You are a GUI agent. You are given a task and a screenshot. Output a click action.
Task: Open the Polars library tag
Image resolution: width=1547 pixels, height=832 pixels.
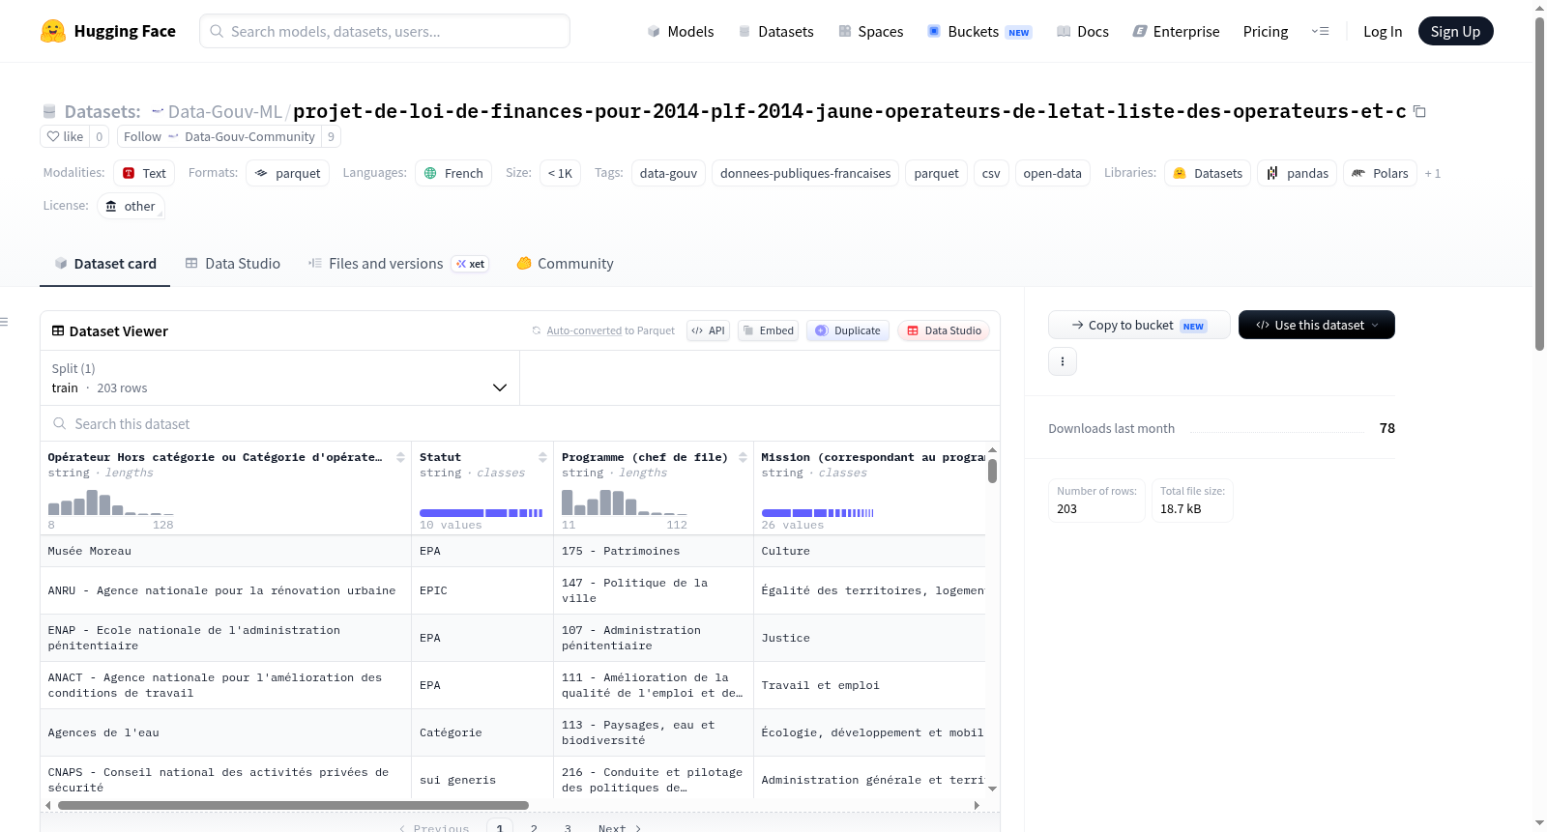point(1380,173)
